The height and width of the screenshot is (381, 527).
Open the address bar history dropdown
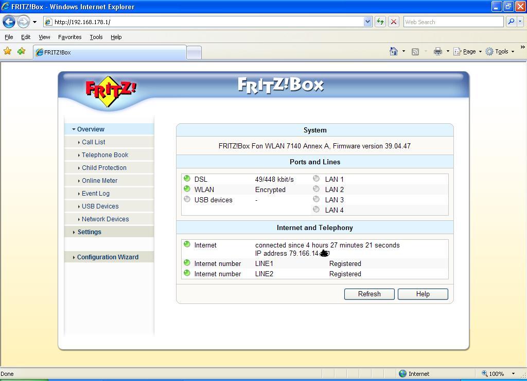click(367, 22)
